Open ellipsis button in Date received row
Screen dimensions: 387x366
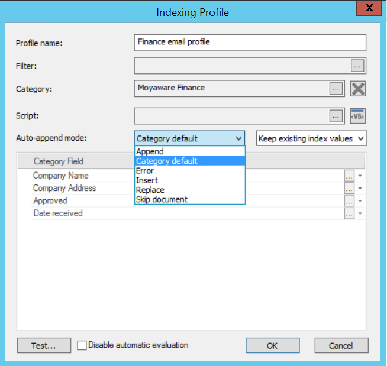[x=349, y=213]
